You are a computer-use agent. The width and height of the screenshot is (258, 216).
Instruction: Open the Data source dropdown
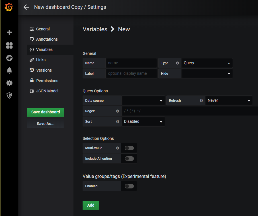143,101
